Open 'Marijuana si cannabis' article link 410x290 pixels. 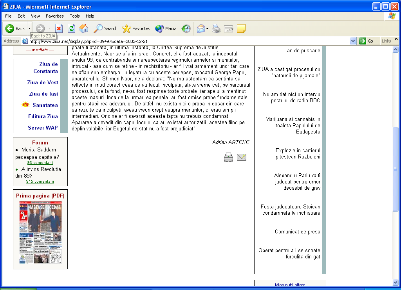[293, 125]
